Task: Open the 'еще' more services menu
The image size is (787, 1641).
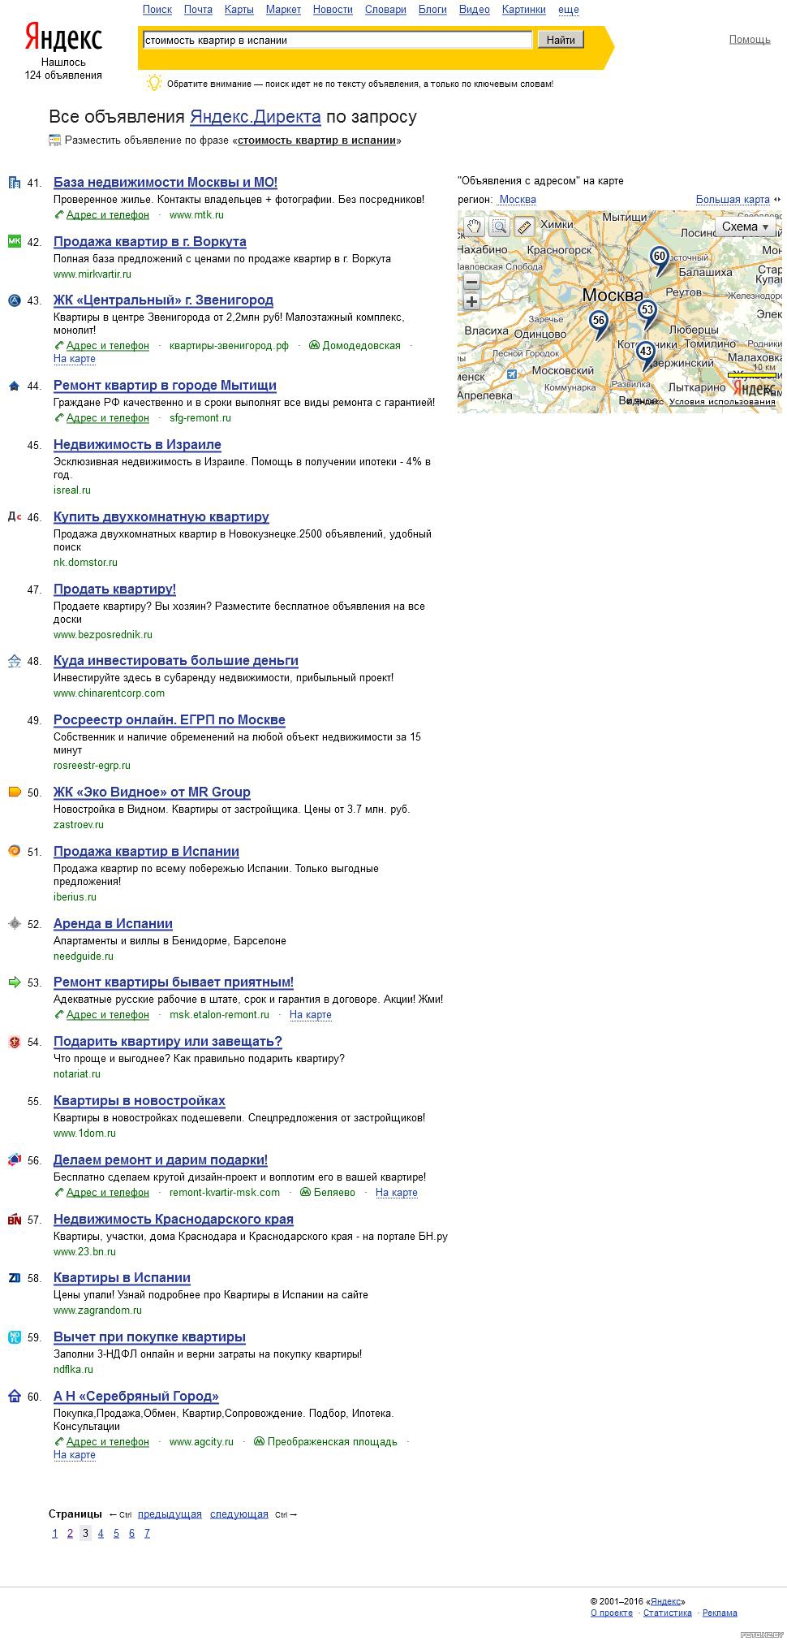Action: point(569,10)
